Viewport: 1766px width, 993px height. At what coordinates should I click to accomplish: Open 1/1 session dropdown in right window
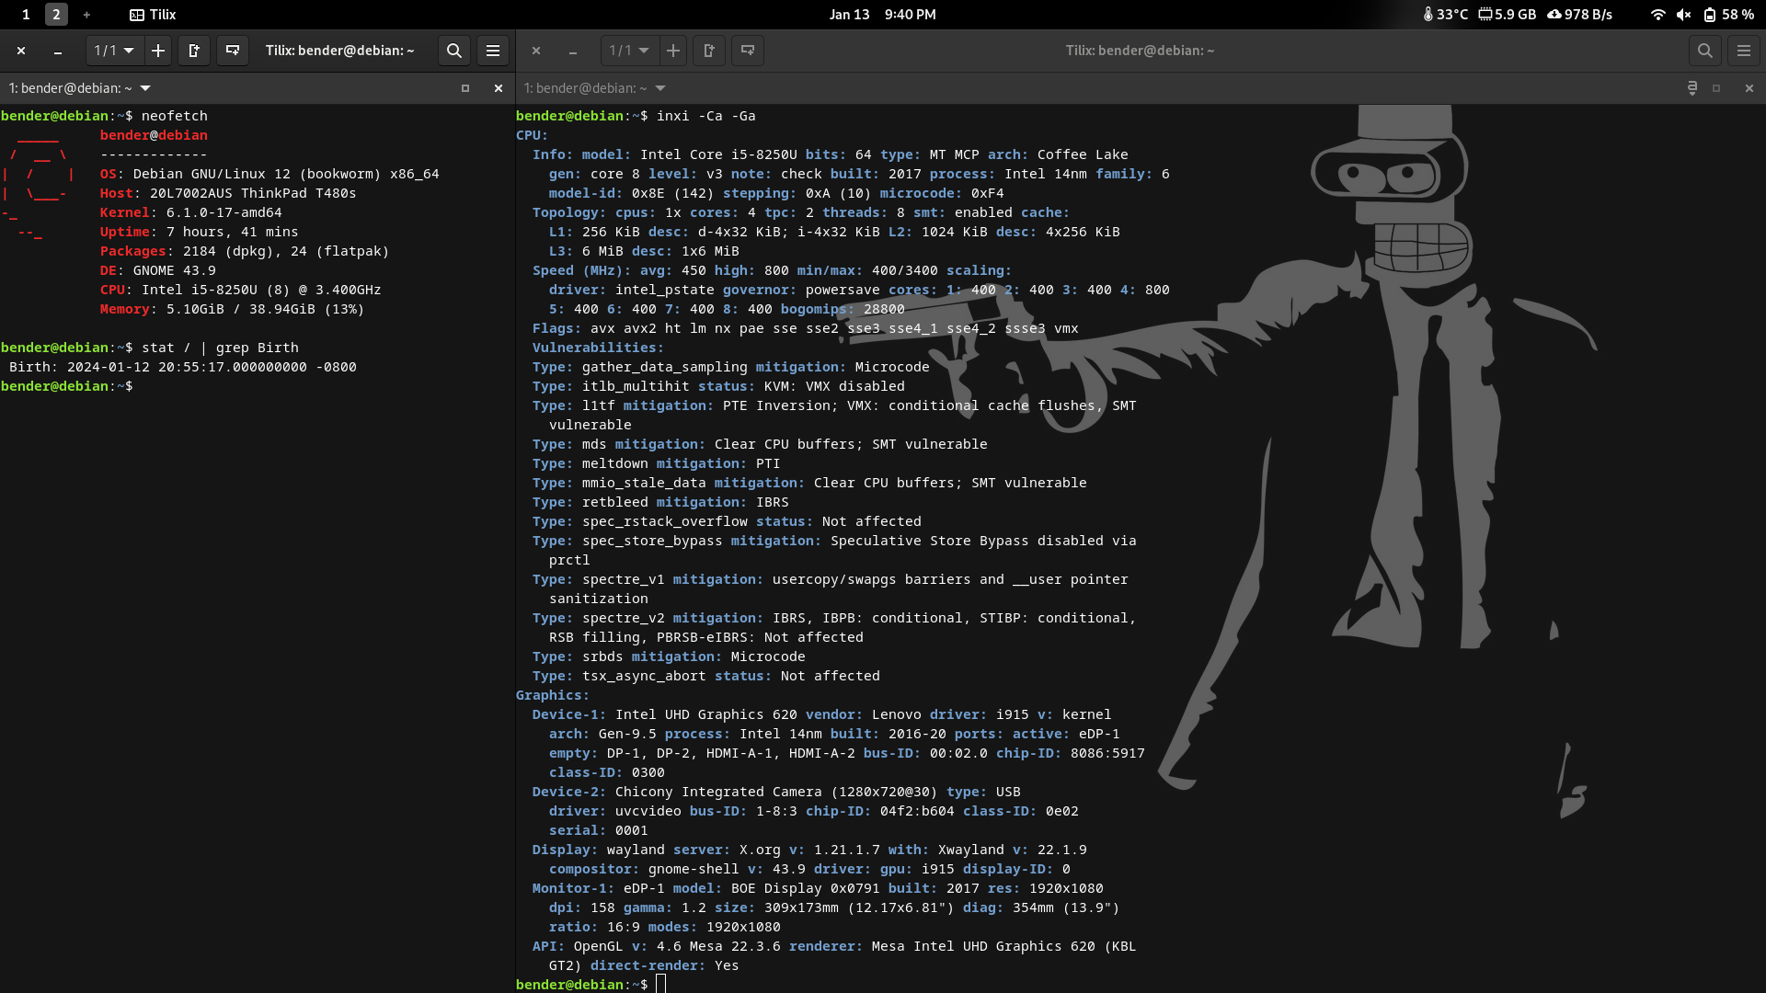coord(629,51)
